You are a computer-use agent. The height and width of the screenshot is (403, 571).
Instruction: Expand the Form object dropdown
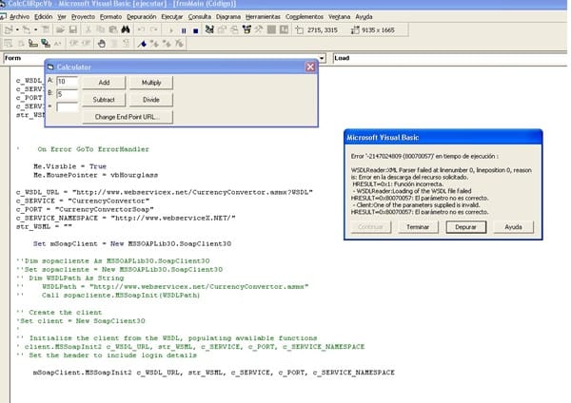coord(324,59)
